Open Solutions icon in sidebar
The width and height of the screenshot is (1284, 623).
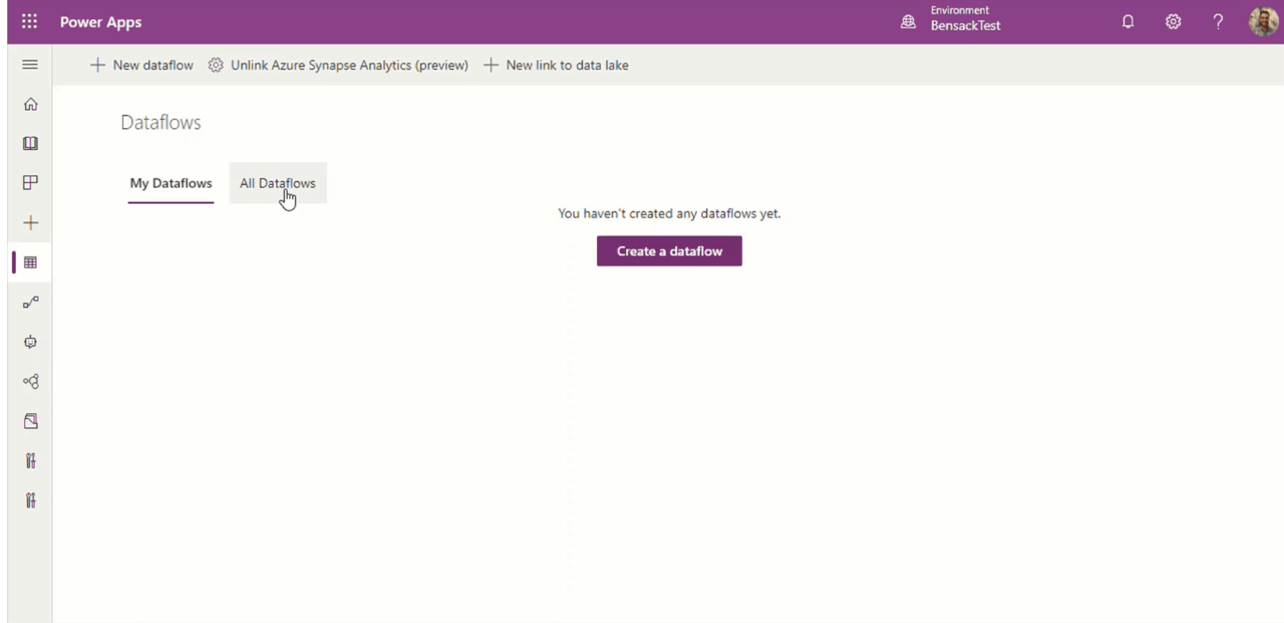point(30,421)
